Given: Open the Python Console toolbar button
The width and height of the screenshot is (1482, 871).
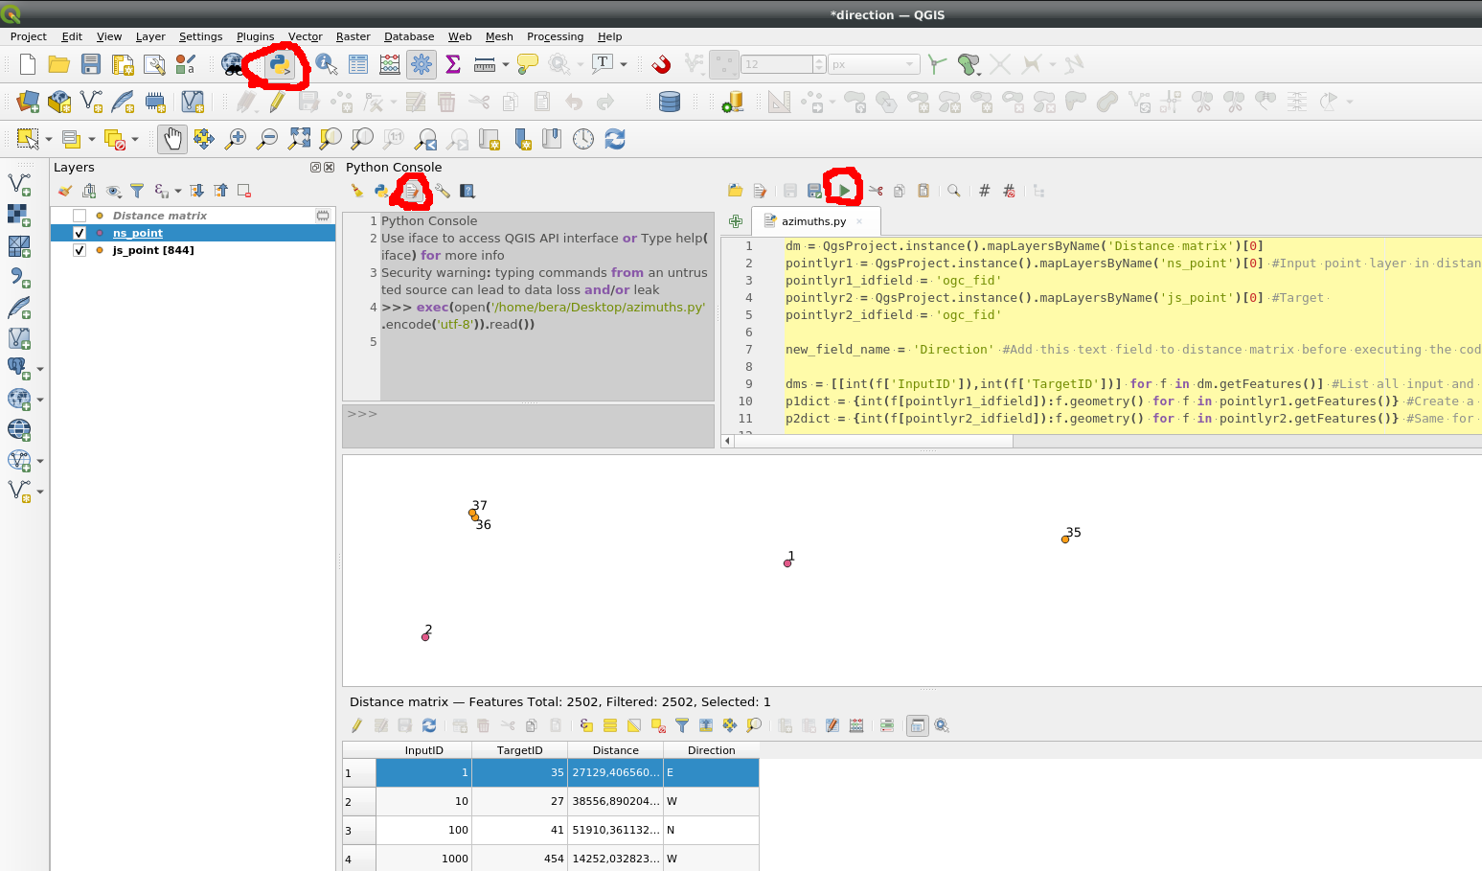Looking at the screenshot, I should [279, 65].
